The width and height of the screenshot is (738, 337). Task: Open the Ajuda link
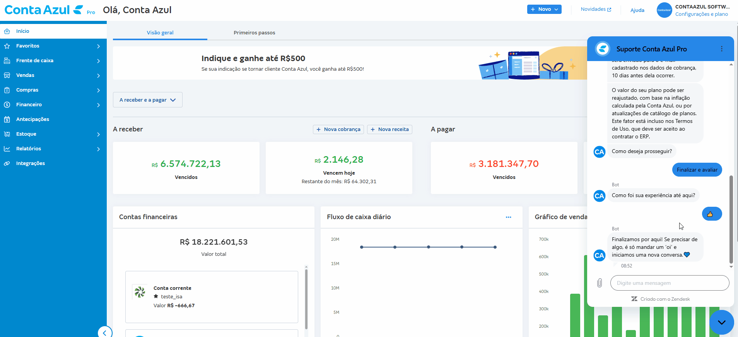[x=637, y=10]
